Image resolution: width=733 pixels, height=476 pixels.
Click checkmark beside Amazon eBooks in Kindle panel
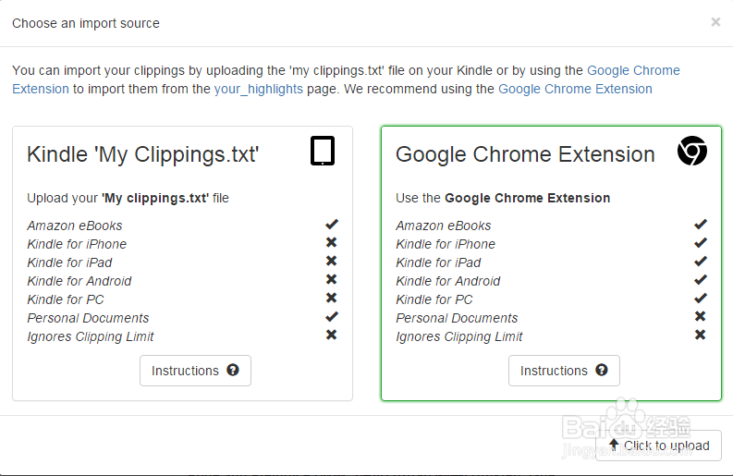332,224
